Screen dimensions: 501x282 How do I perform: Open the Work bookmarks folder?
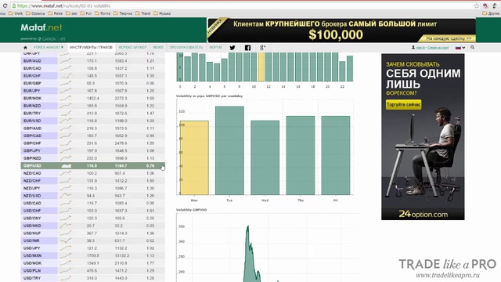coord(16,13)
